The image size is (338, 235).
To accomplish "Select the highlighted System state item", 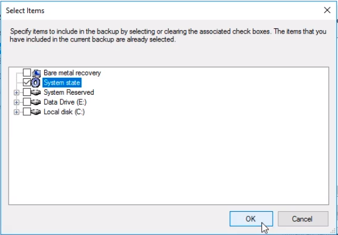I will tap(62, 83).
